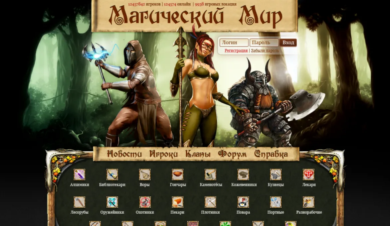Click the '124574 онлайн' counter text
Viewport: 390px width, 226px height.
click(177, 4)
